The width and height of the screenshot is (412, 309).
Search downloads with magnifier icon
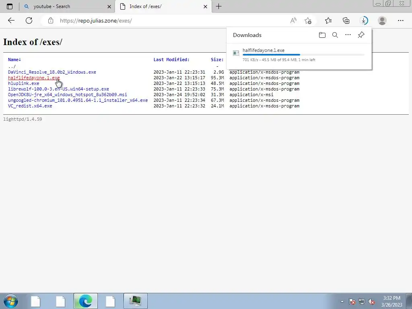click(335, 35)
